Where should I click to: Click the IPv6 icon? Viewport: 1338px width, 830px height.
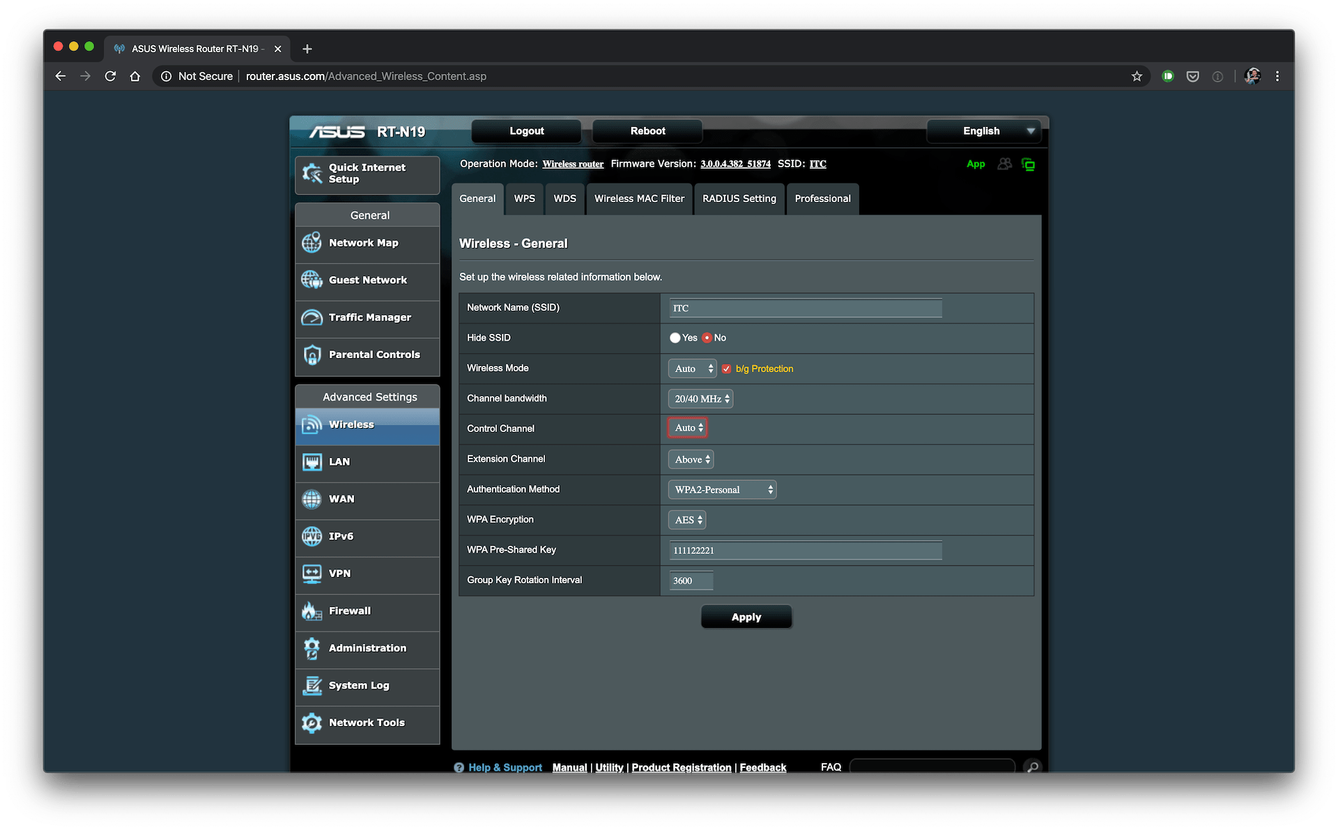(312, 537)
